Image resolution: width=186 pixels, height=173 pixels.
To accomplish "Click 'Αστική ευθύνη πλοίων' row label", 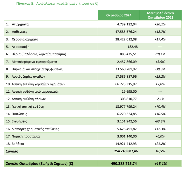I will 28,99.
